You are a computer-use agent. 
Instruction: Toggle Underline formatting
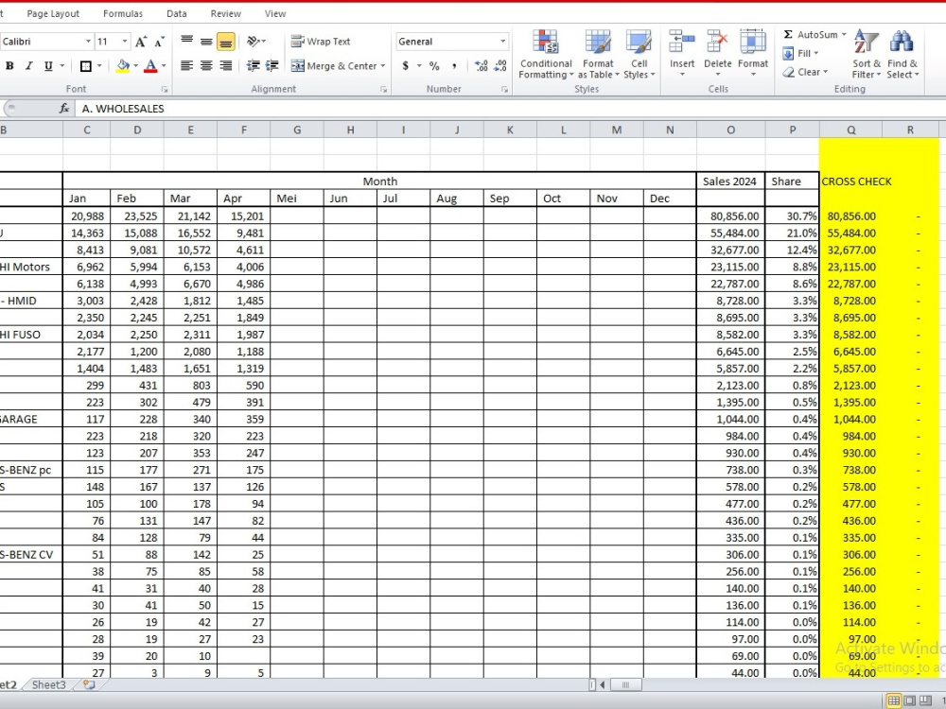[x=48, y=66]
